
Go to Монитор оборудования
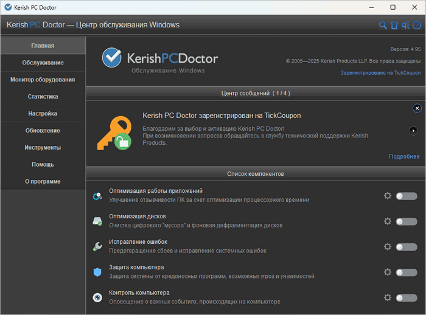[43, 80]
